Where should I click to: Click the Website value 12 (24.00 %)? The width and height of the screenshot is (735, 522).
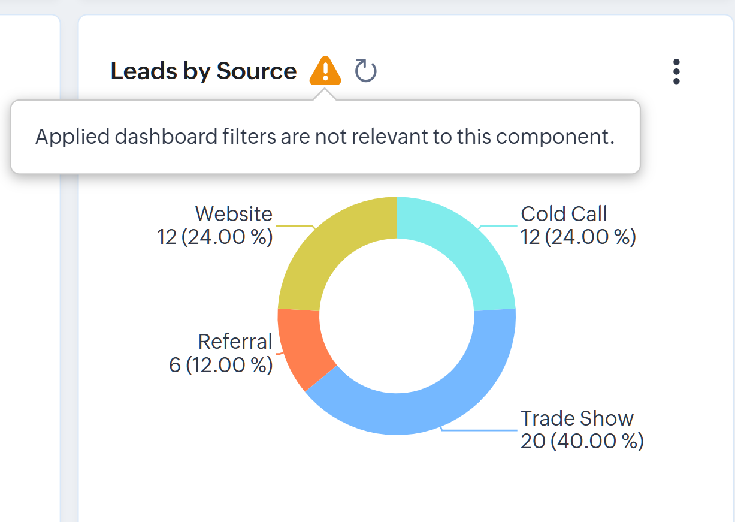214,237
